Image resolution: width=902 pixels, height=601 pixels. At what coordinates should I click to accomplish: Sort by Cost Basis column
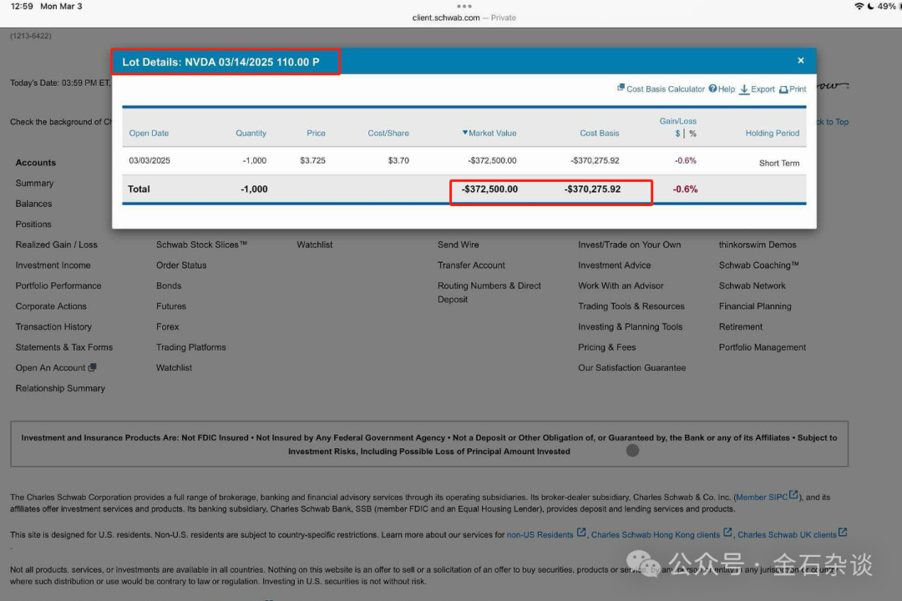[x=600, y=133]
